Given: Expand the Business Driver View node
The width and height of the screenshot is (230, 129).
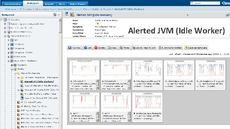Looking at the screenshot, I should [x=5, y=32].
